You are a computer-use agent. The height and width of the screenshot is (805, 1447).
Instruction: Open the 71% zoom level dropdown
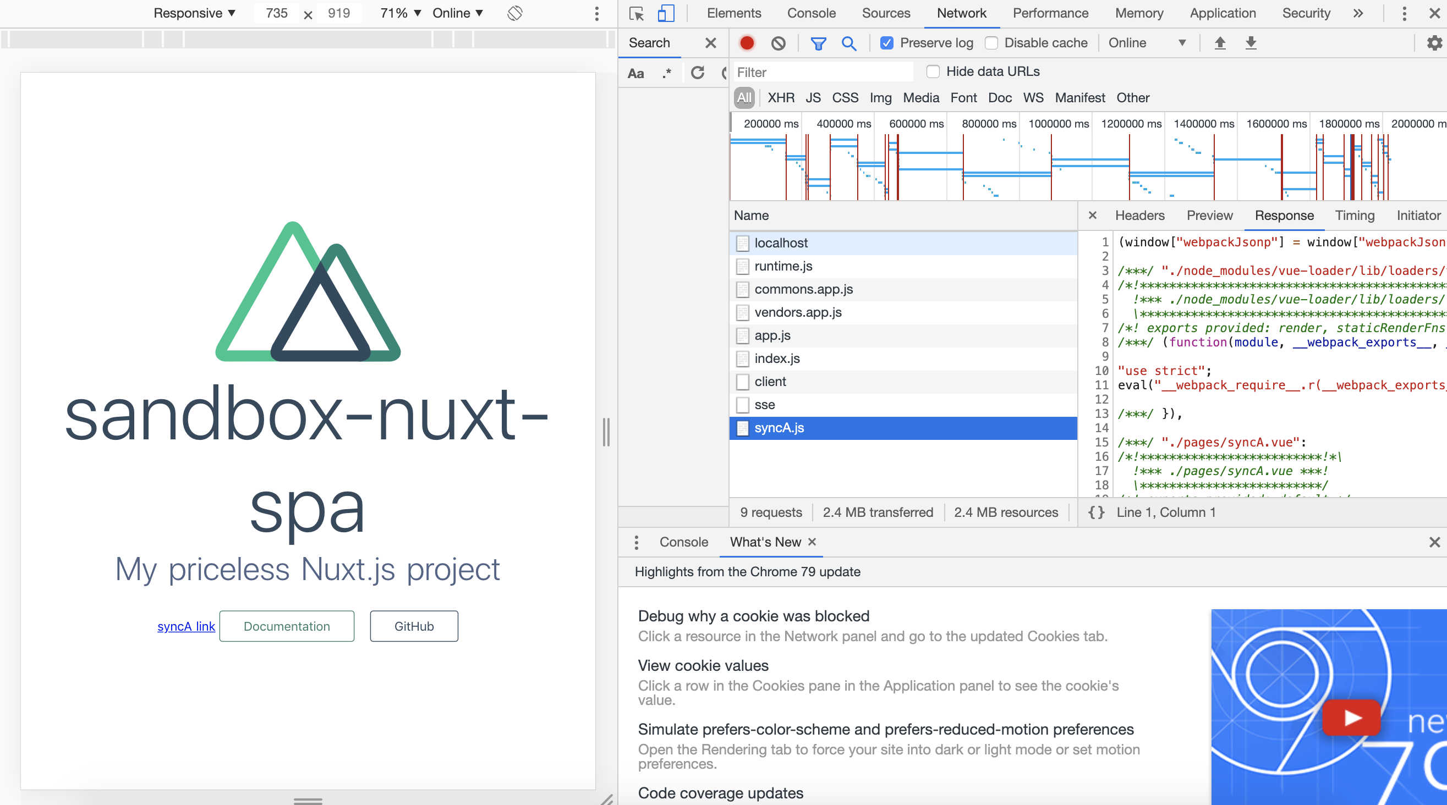click(400, 13)
